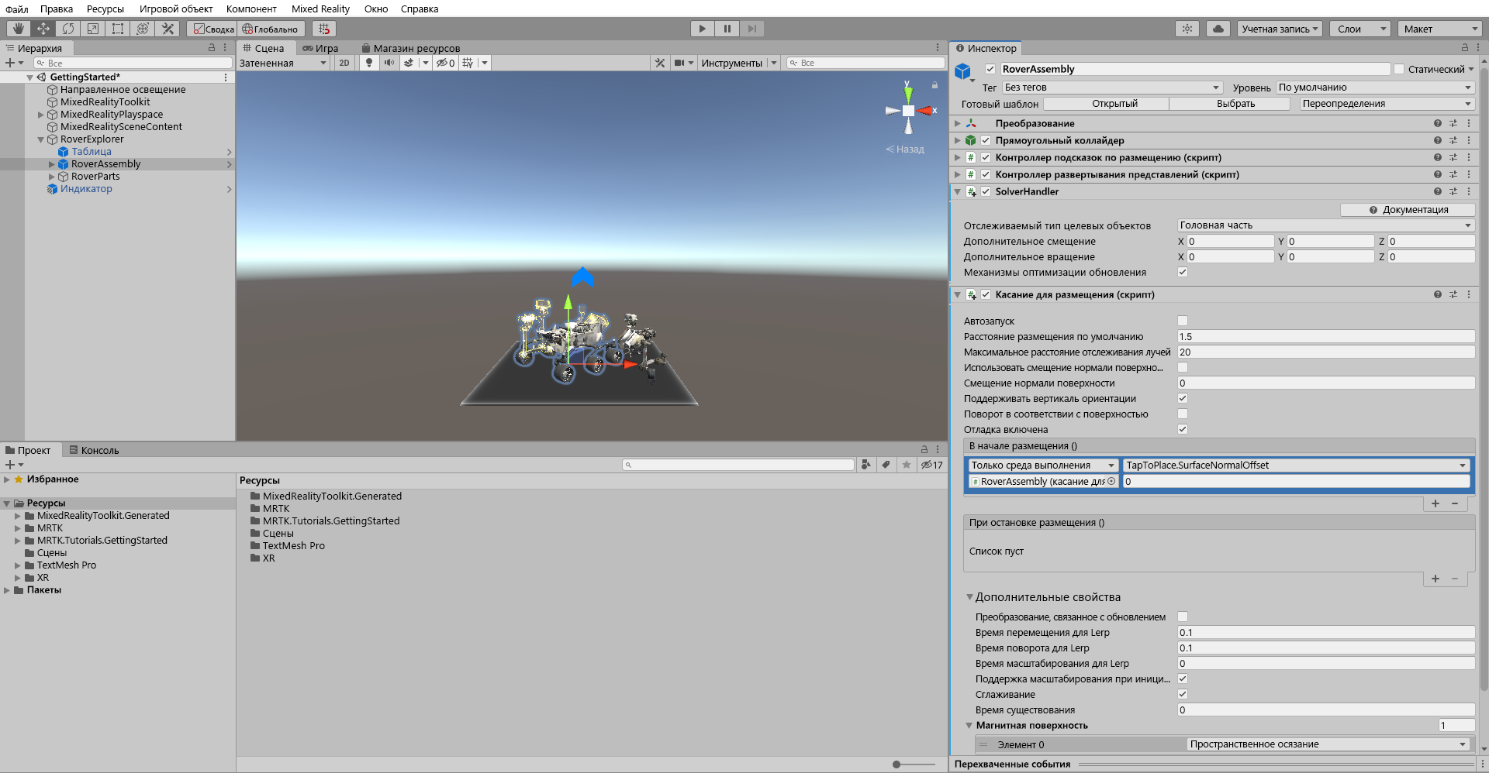
Task: Toggle Отладка включена checkbox
Action: [x=1183, y=429]
